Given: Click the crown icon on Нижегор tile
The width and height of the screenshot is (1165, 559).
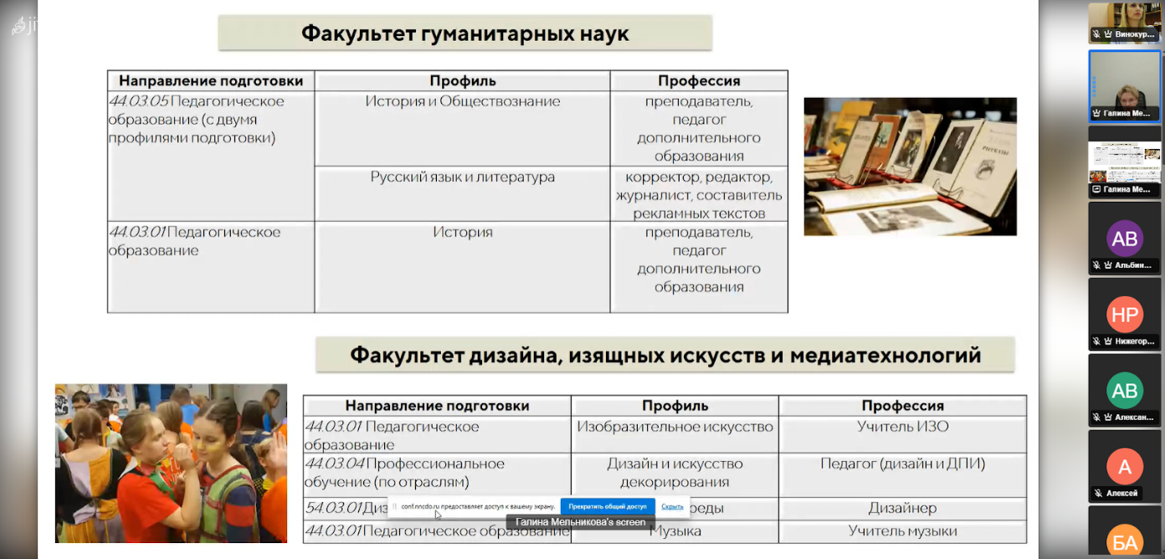Looking at the screenshot, I should 1108,341.
